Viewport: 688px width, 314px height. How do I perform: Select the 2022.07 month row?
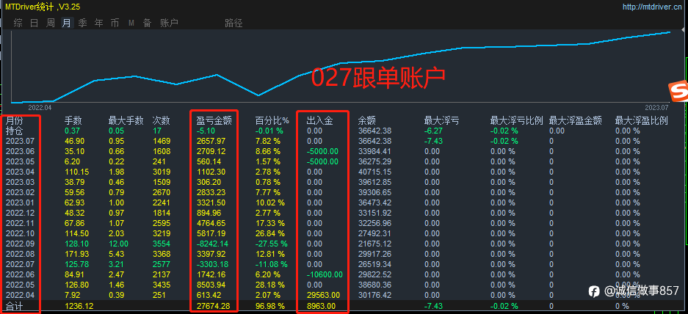pos(18,264)
